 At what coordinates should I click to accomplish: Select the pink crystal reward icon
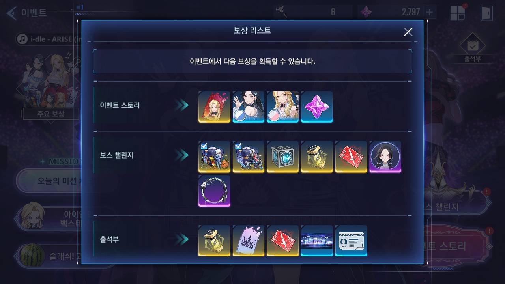pos(317,107)
